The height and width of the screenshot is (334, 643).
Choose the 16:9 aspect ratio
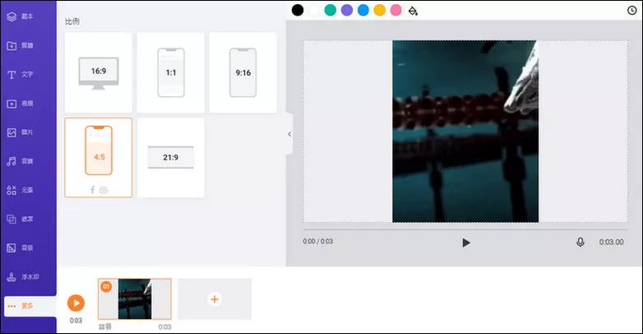pos(99,72)
